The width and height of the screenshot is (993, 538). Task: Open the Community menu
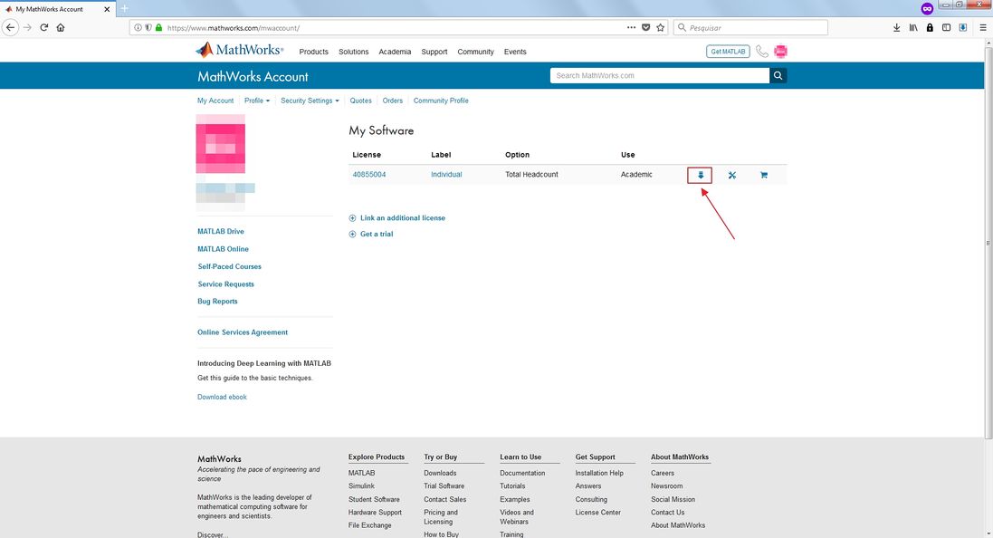pos(475,52)
